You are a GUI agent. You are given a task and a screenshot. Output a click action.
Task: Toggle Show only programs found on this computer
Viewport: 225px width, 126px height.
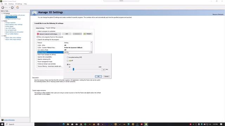point(38,37)
